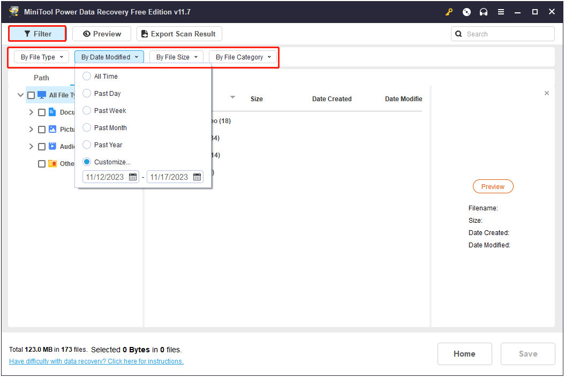This screenshot has width=565, height=378.
Task: Check the Audio category checkbox
Action: point(41,147)
